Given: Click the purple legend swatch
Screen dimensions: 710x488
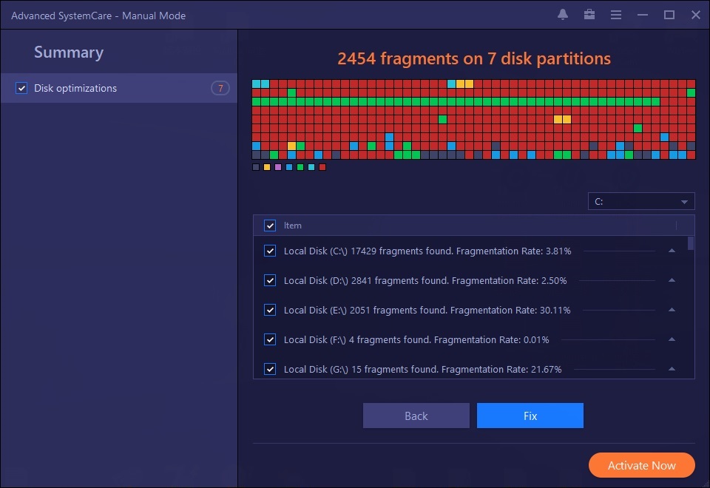Looking at the screenshot, I should coord(278,167).
